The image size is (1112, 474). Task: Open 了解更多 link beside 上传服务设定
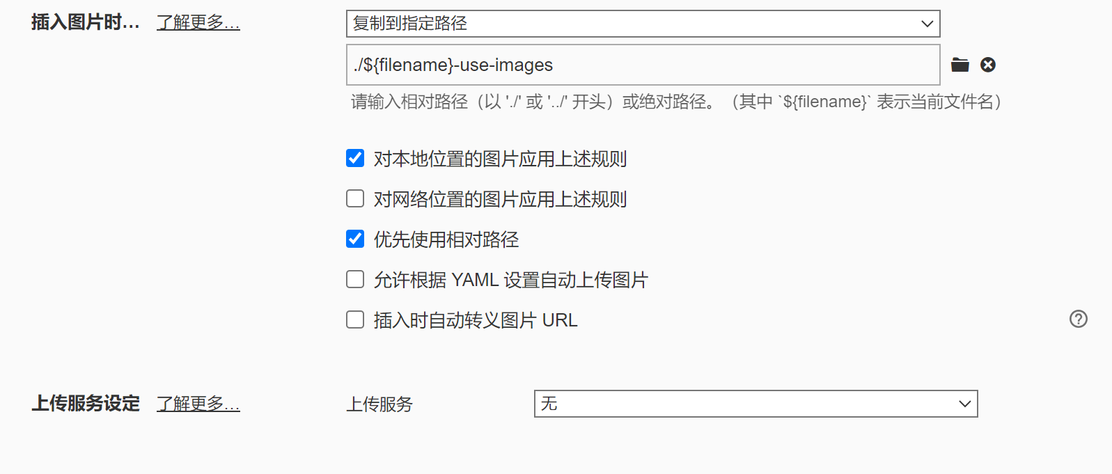tap(198, 404)
